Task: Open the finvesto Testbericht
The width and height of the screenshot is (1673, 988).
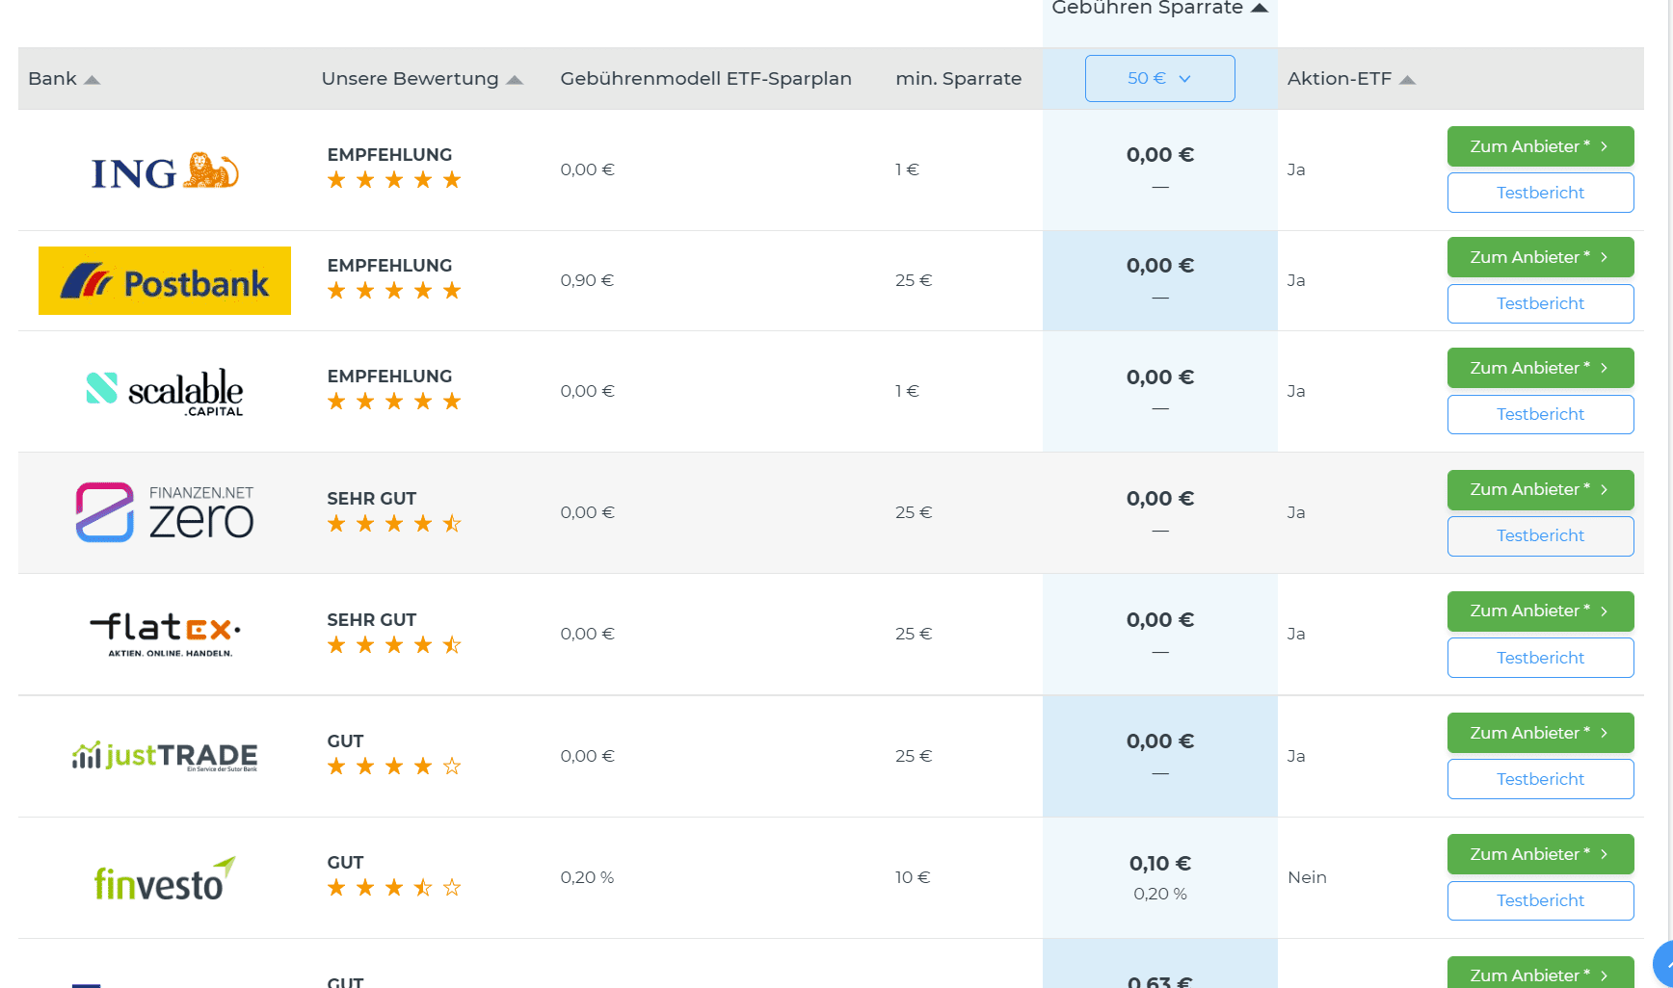Action: click(x=1540, y=900)
